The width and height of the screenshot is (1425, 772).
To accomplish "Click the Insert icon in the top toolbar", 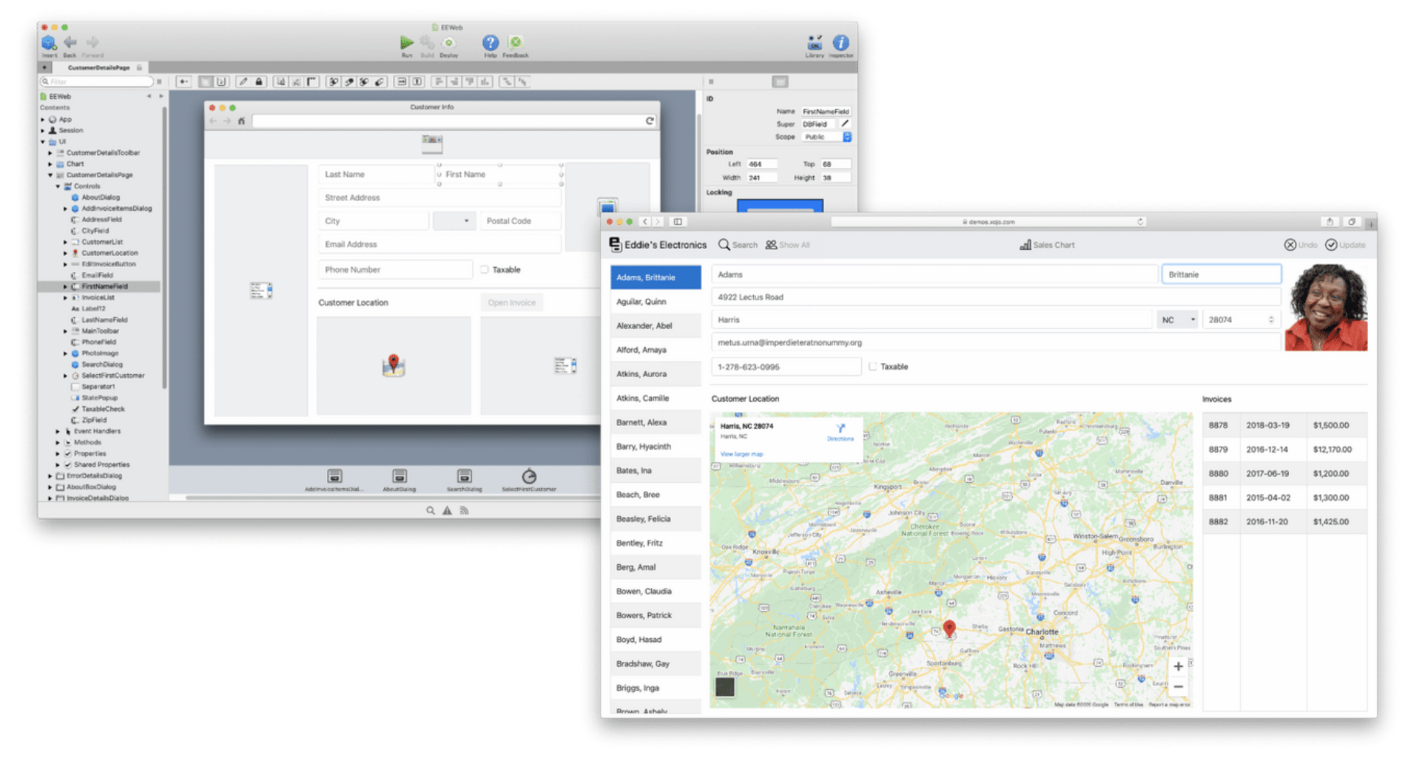I will click(49, 42).
